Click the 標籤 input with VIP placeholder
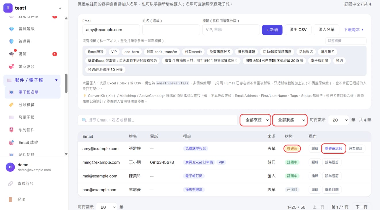Image resolution: width=380 pixels, height=210 pixels. (231, 30)
